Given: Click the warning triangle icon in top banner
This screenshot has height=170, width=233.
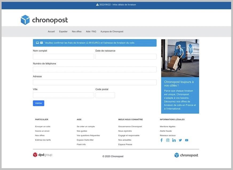Looking at the screenshot, I should click(97, 5).
